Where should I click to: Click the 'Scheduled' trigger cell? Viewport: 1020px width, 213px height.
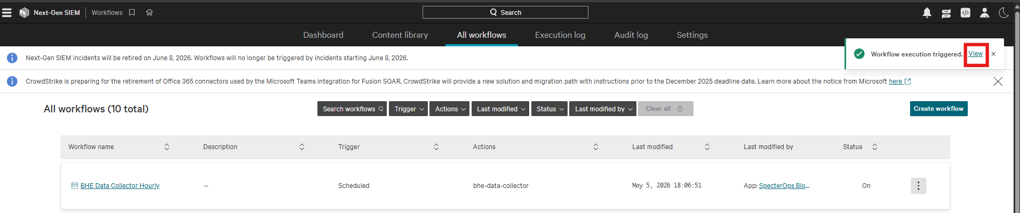tap(354, 186)
